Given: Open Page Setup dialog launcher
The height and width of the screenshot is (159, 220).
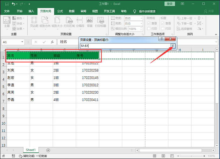Looking at the screenshot, I should [106, 34].
